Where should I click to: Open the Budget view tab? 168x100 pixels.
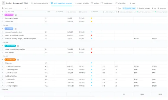coord(95,3)
